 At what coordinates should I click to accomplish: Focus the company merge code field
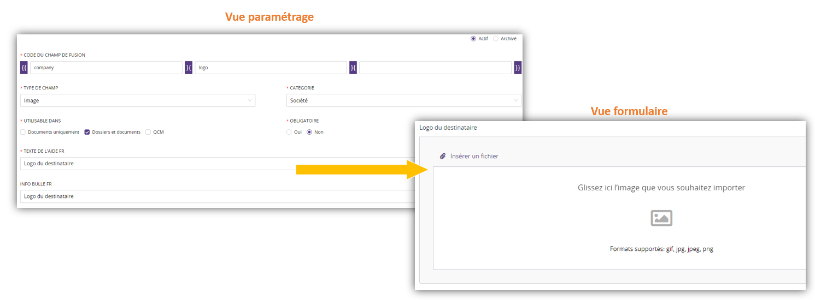point(106,68)
